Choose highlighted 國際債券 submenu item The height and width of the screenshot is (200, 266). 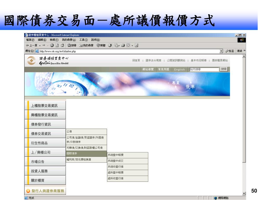pyautogui.click(x=86, y=153)
